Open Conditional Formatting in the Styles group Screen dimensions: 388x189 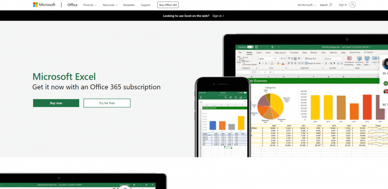point(350,61)
